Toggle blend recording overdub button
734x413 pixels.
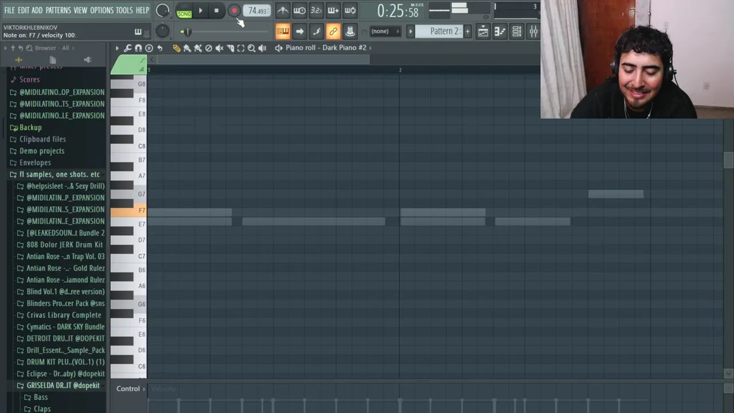click(333, 10)
